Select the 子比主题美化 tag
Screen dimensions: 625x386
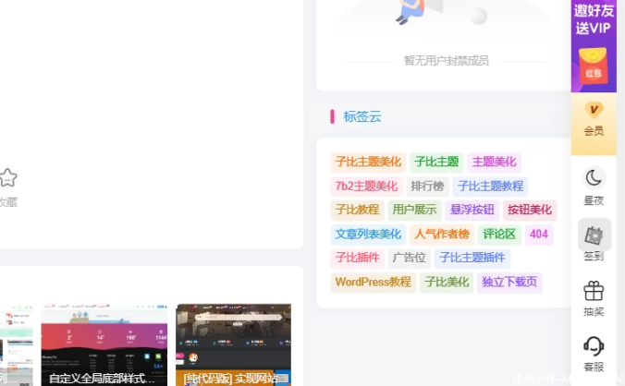click(x=368, y=162)
